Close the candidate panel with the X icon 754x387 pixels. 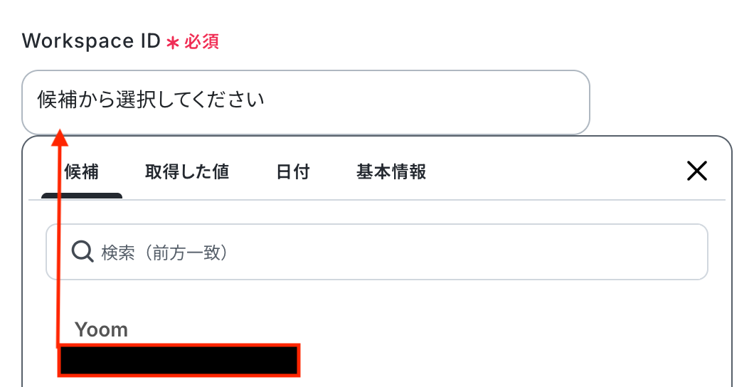[696, 171]
